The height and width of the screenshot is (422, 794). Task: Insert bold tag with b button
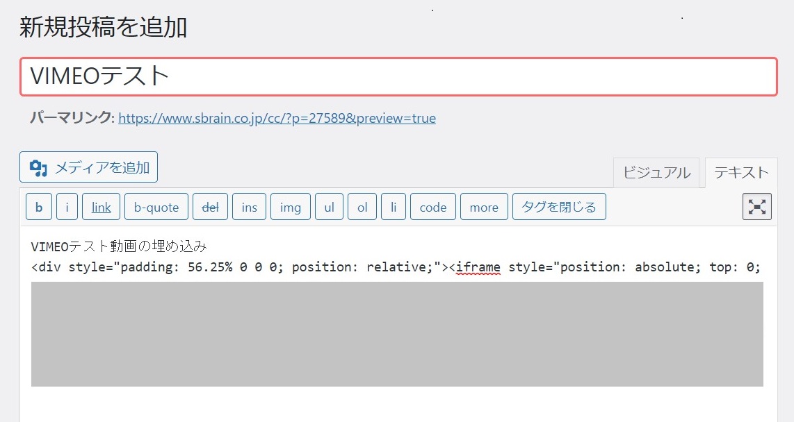[x=39, y=207]
